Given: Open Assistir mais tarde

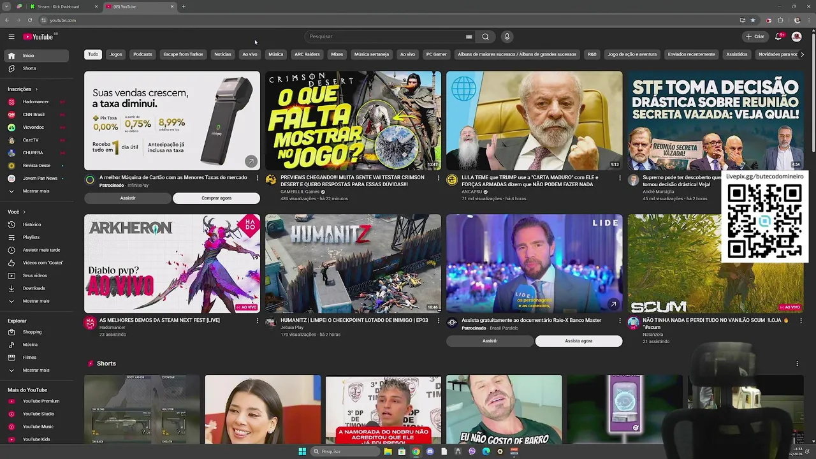Looking at the screenshot, I should (x=38, y=250).
